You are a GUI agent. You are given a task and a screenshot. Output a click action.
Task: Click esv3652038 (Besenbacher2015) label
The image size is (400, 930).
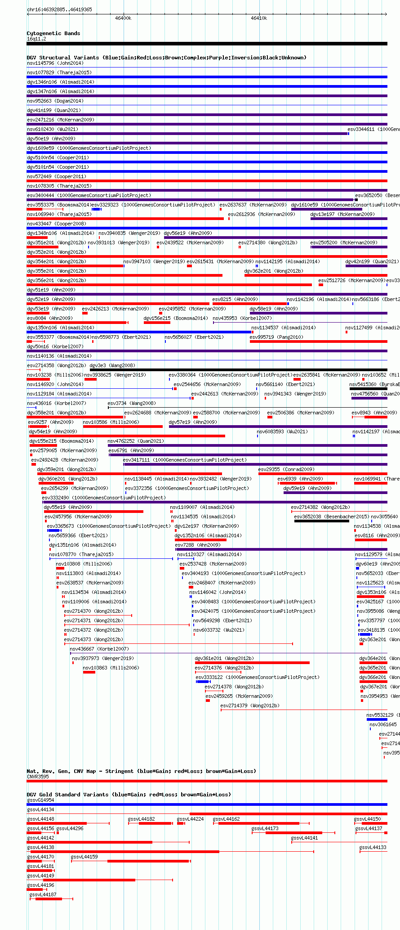[x=332, y=517]
